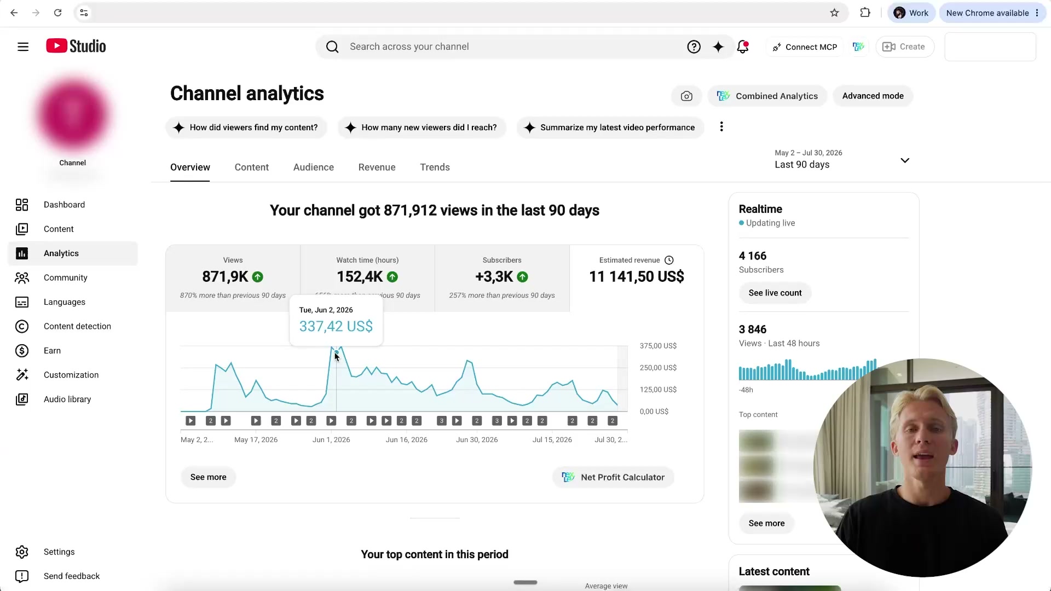Open Audio library in the sidebar

[73, 399]
